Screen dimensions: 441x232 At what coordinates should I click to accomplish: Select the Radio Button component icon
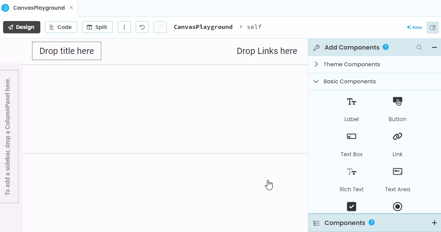[398, 207]
